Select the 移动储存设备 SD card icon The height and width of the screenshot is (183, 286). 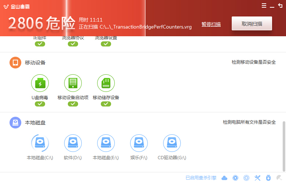[x=106, y=83]
